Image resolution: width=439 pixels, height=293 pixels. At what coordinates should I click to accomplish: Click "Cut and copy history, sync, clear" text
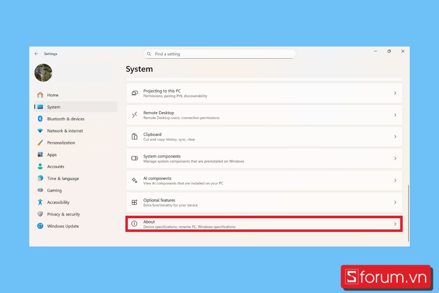169,140
